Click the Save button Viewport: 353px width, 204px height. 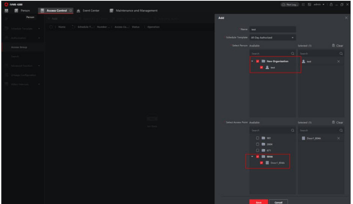tap(259, 202)
